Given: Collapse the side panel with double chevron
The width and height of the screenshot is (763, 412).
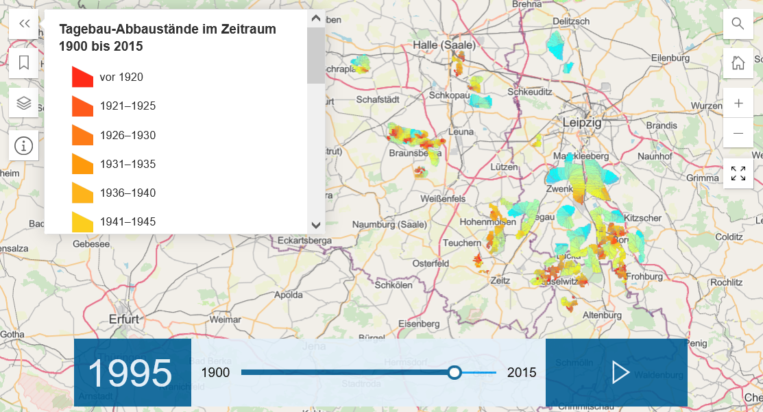Looking at the screenshot, I should tap(24, 23).
